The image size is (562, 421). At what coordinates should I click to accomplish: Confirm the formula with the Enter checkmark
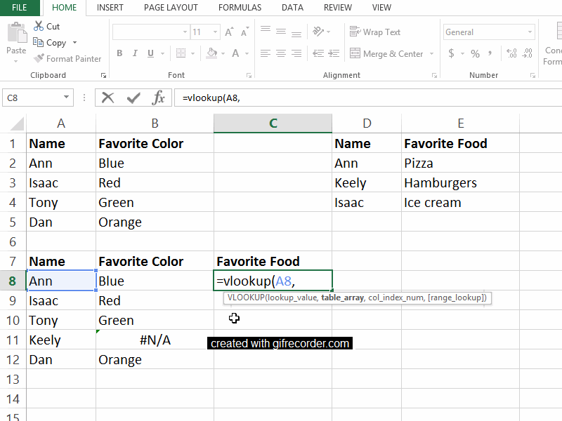point(133,98)
